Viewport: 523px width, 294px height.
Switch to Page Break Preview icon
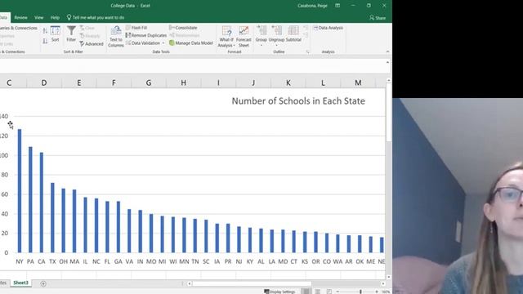click(x=329, y=292)
